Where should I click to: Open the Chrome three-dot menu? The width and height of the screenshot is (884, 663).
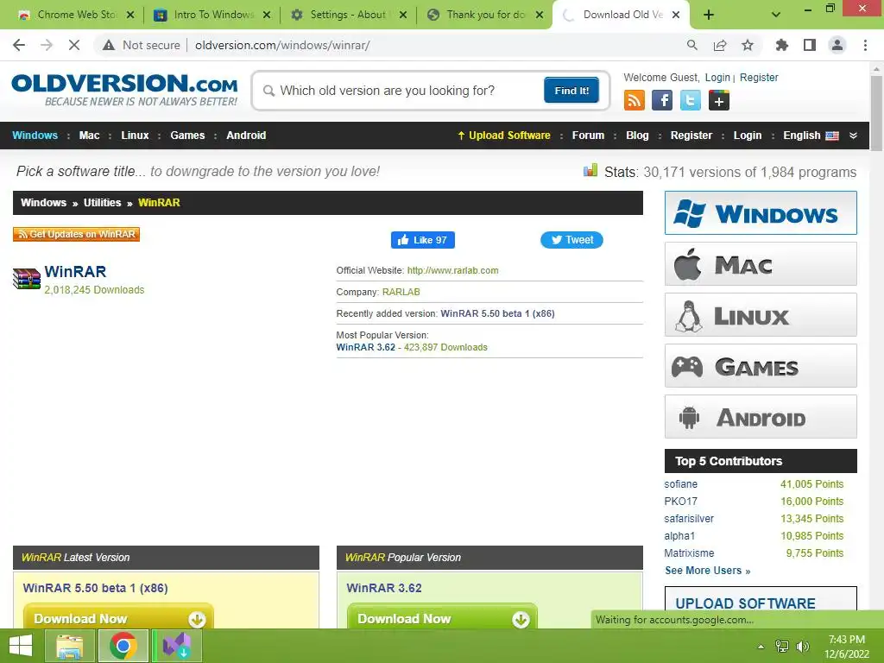(865, 45)
